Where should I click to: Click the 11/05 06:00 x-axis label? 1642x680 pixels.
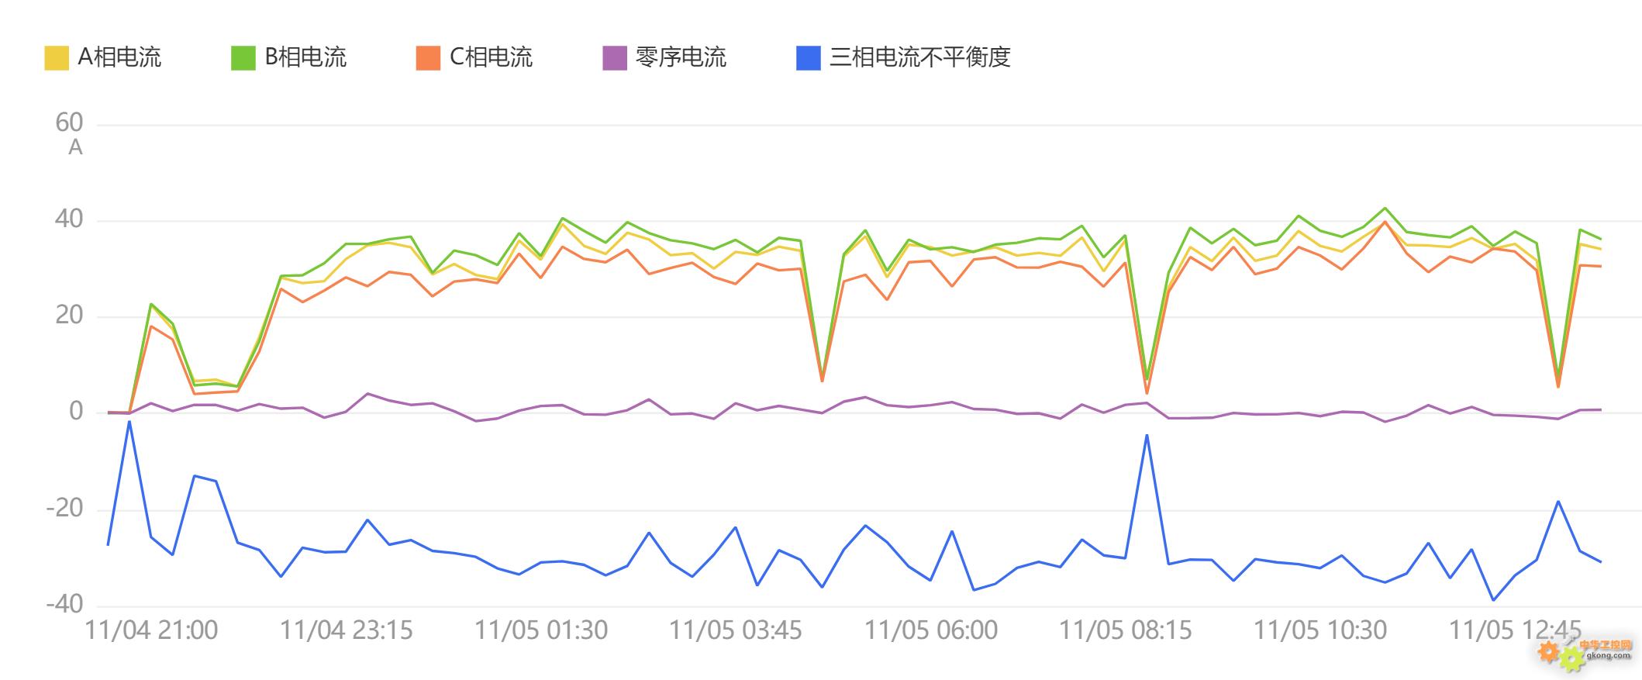coord(930,630)
